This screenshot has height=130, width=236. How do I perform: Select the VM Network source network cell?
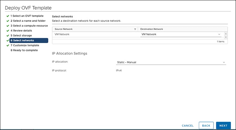click(x=62, y=34)
